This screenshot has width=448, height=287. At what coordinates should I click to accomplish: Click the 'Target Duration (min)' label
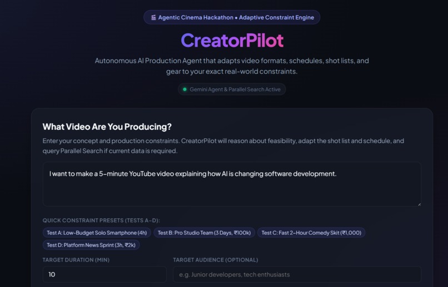(x=76, y=260)
